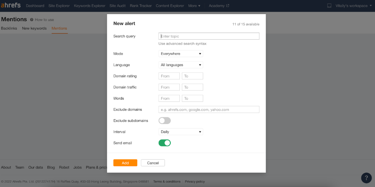375x187 pixels.
Task: Open the Our data footer link
Action: (36, 167)
